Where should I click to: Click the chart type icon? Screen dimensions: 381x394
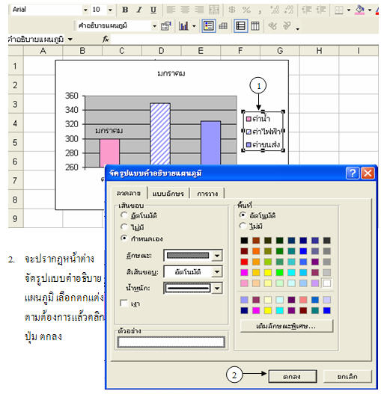pos(183,26)
